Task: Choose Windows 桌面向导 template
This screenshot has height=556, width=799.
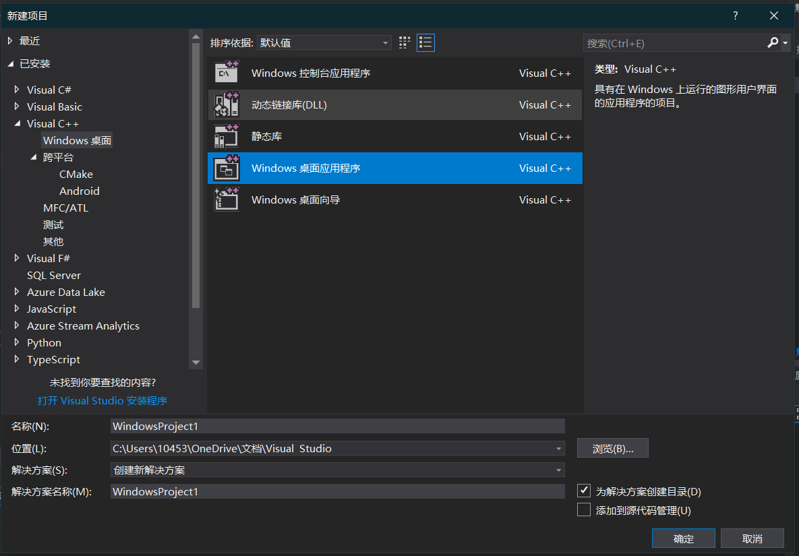Action: click(395, 199)
